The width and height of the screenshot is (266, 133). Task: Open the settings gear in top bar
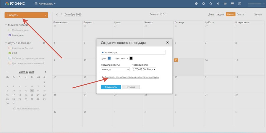(203, 4)
